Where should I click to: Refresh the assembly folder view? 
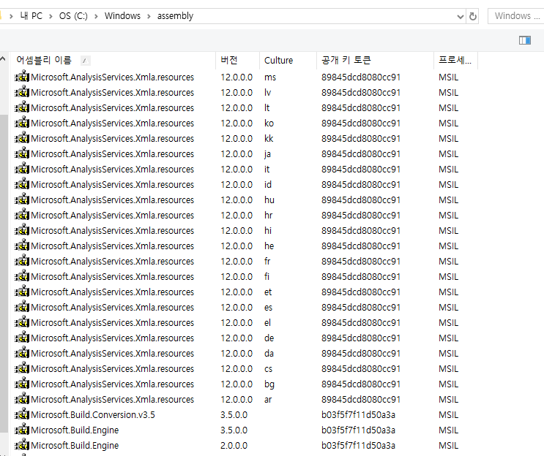click(x=472, y=16)
